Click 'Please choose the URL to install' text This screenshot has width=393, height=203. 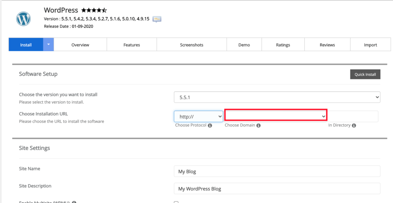click(x=61, y=121)
